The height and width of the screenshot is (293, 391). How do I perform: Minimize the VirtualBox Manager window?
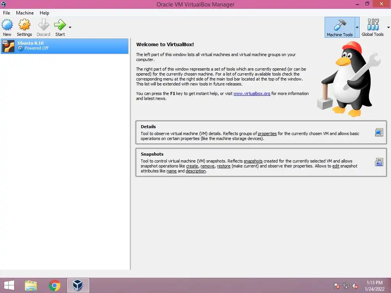click(357, 4)
